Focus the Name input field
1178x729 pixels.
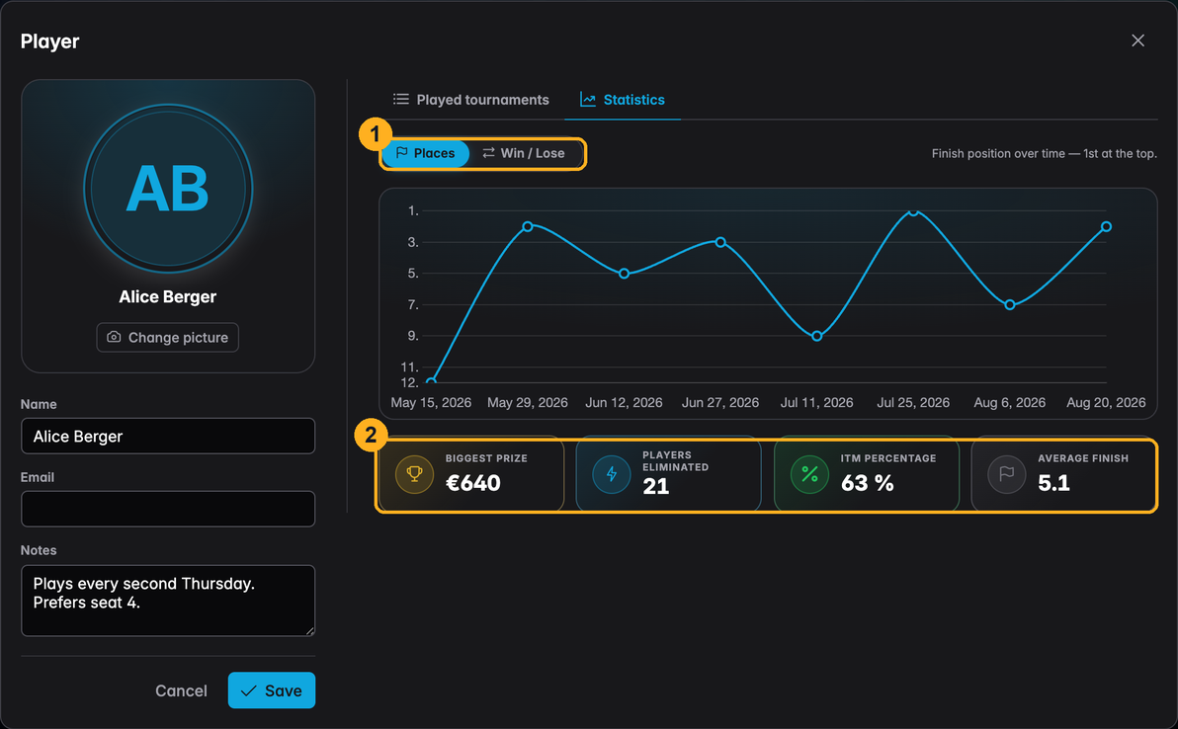pos(168,437)
